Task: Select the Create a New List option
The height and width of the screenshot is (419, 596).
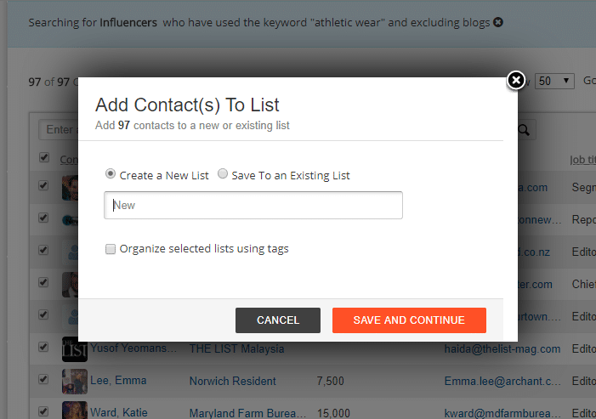Action: coord(111,174)
